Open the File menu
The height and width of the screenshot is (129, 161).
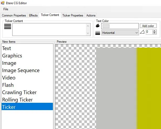tap(6, 9)
